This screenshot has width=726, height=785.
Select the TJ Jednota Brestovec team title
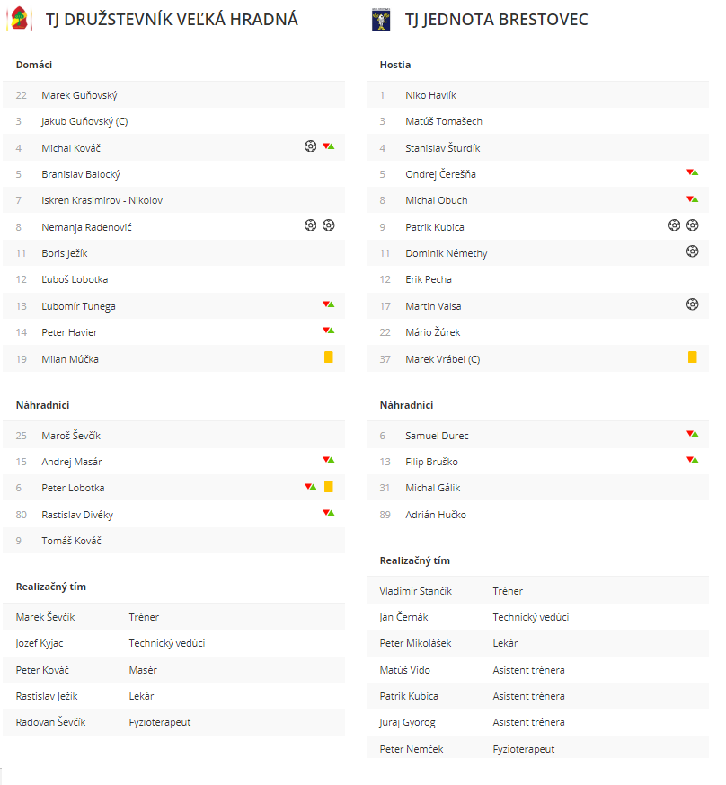click(496, 20)
